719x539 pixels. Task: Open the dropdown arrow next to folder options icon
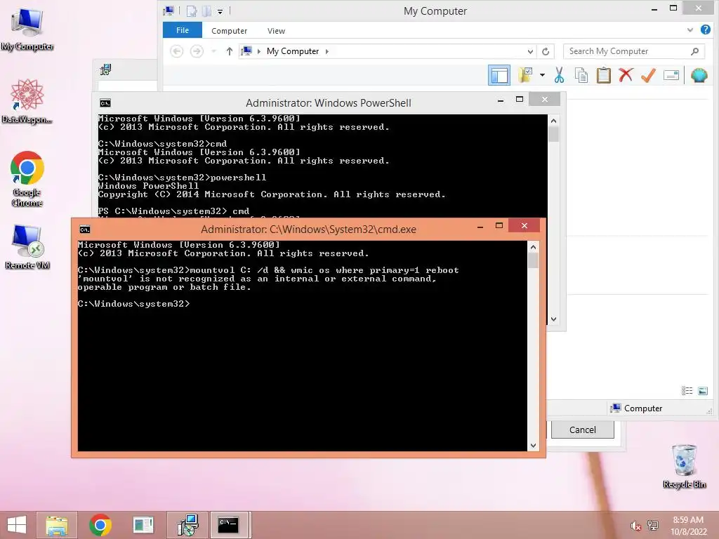coord(542,75)
